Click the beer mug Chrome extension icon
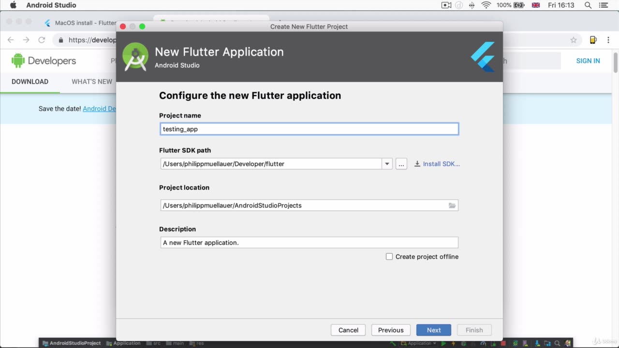Screen dimensions: 619x348 [593, 40]
